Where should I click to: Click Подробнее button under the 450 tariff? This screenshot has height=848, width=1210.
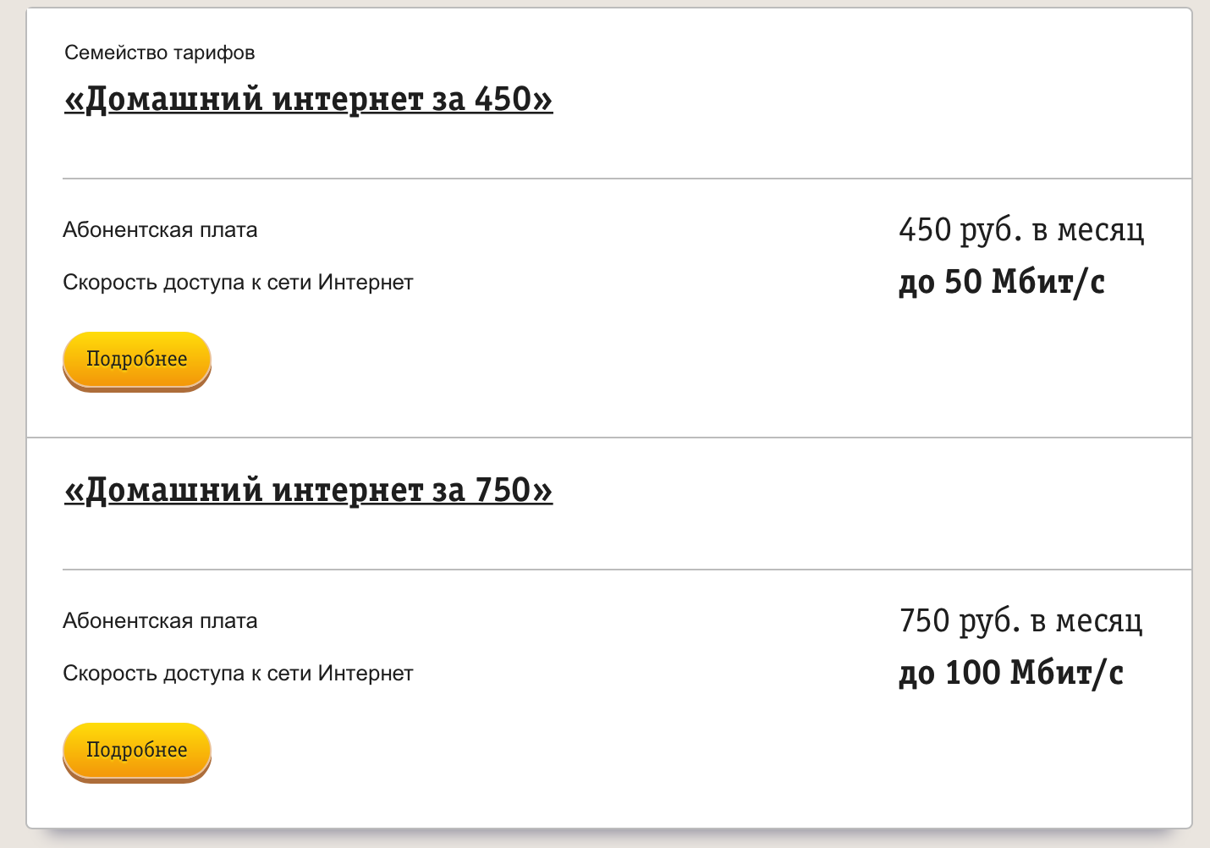click(136, 359)
